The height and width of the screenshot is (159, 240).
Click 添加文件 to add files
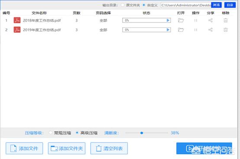click(24, 148)
